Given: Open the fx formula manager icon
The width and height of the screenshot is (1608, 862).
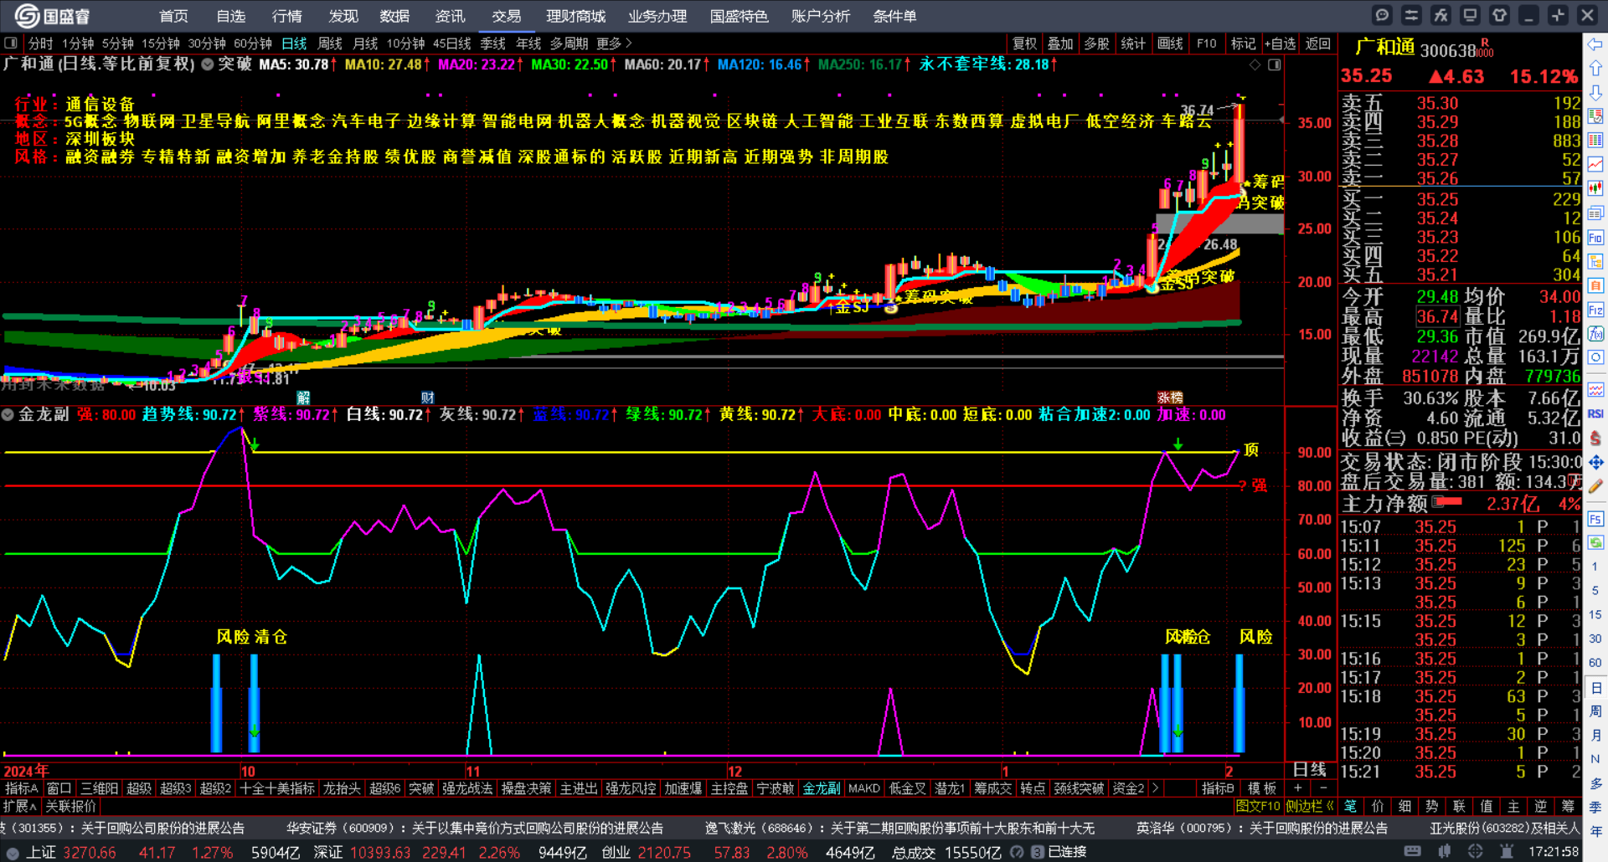Looking at the screenshot, I should (x=1440, y=15).
